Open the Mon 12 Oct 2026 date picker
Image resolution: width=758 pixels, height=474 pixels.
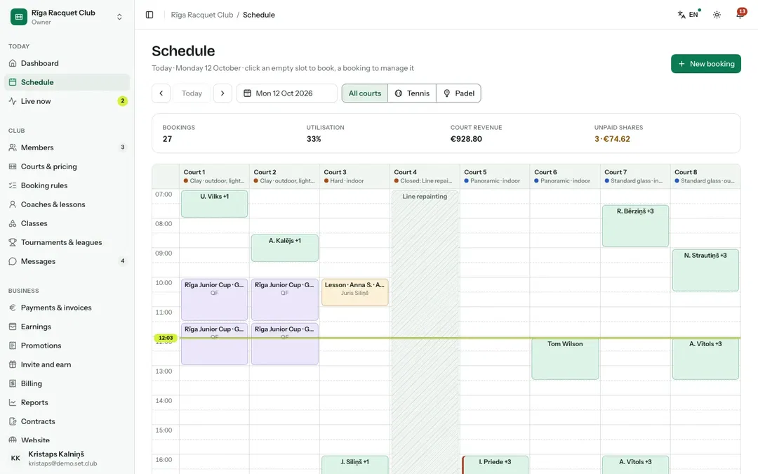coord(286,93)
